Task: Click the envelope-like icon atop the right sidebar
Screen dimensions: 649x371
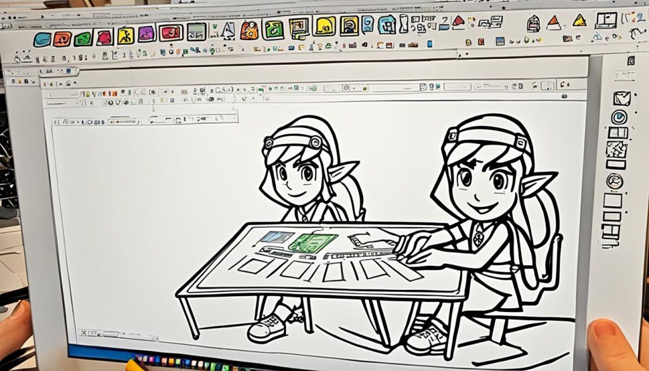Action: (622, 98)
